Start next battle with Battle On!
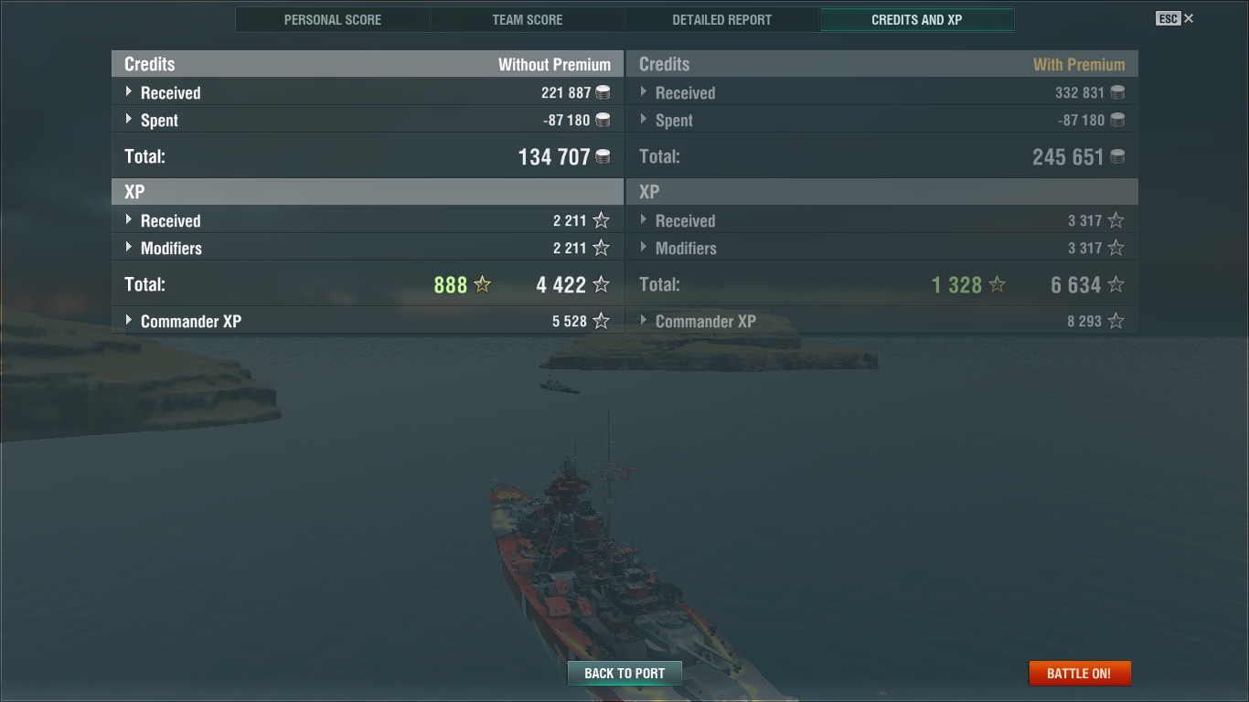Viewport: 1249px width, 702px height. (1080, 673)
